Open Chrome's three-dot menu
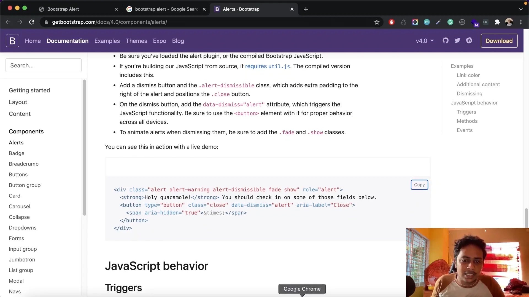Viewport: 529px width, 297px height. point(521,22)
